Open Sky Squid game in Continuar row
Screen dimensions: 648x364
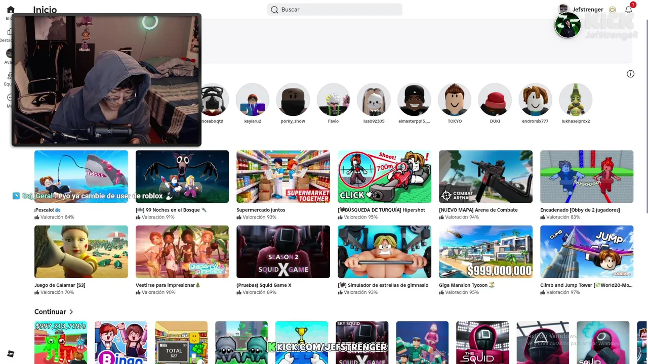(362, 342)
